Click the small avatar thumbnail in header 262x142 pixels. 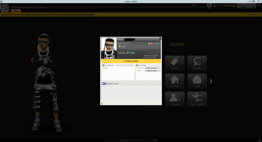(x=209, y=6)
